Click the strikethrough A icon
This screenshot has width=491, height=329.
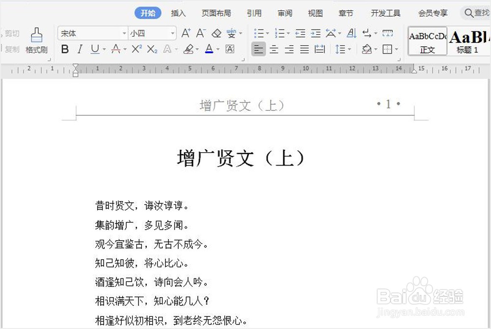pos(116,49)
